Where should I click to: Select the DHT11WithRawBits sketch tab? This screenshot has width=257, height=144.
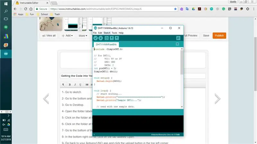106,44
